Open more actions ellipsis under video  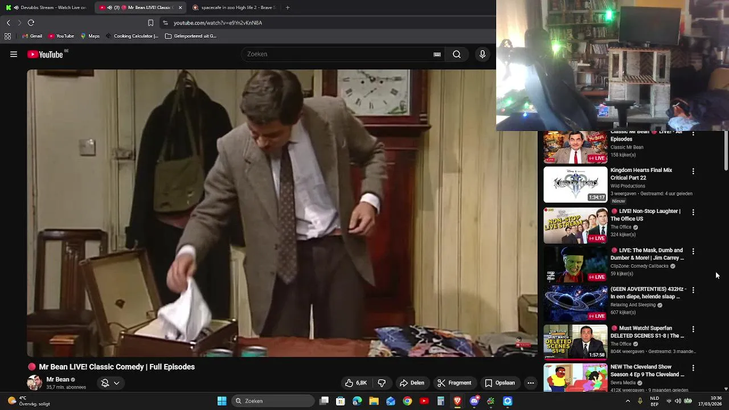[531, 383]
